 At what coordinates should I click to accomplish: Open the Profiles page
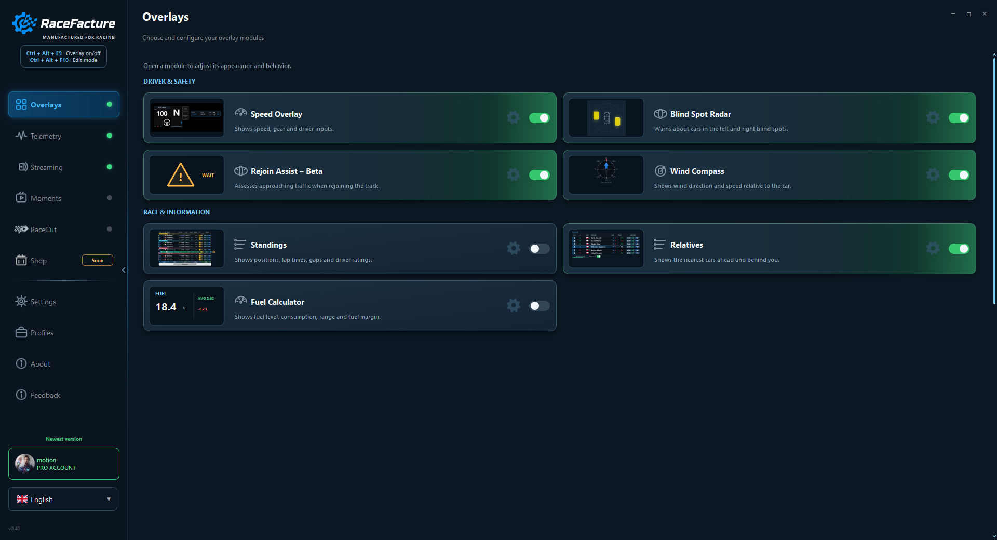click(64, 333)
